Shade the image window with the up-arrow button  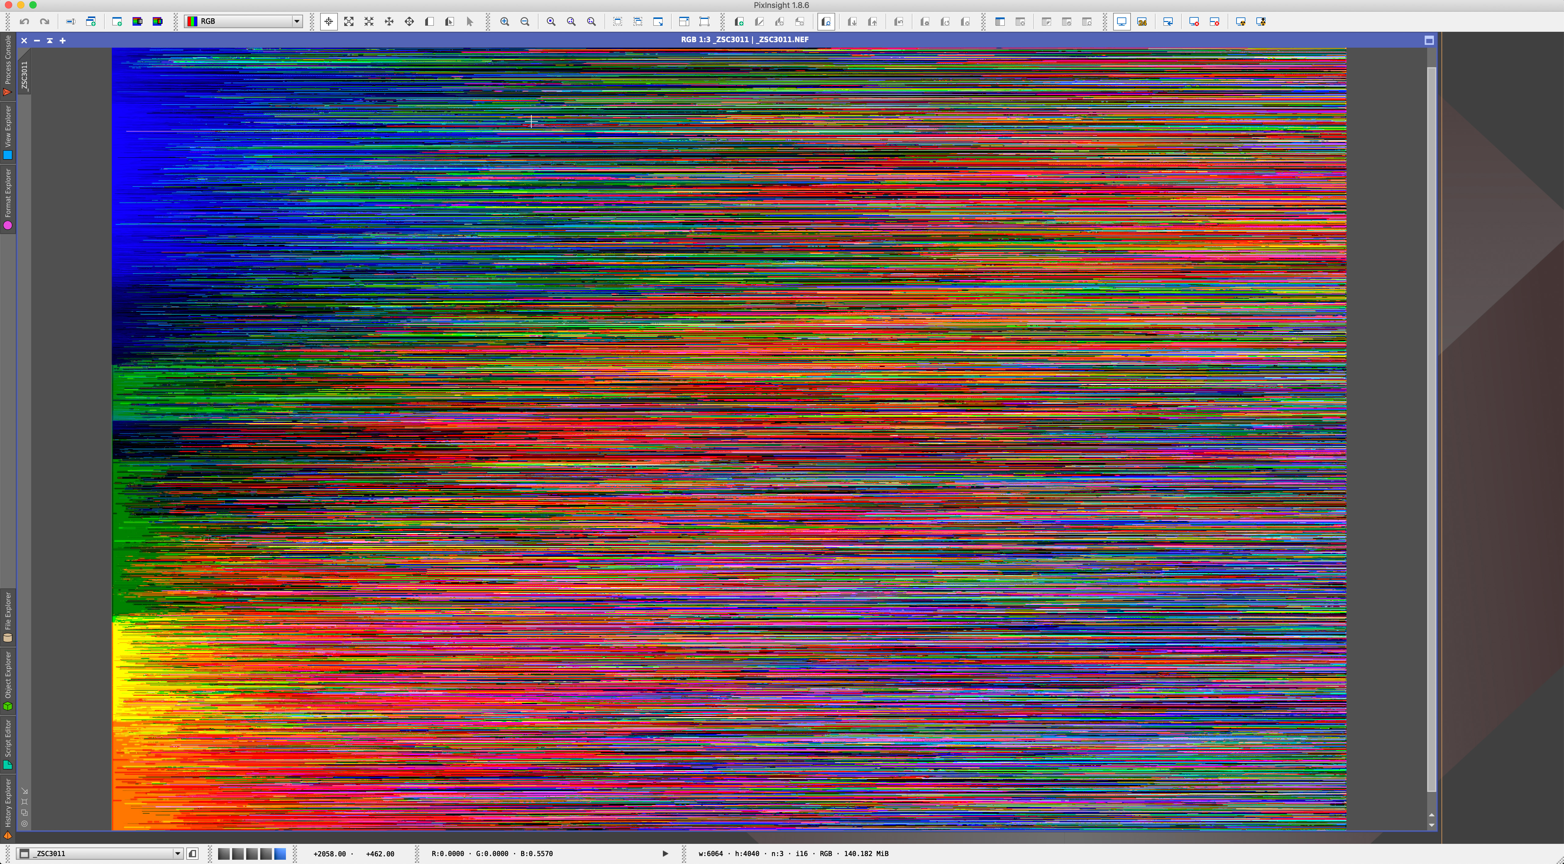click(50, 41)
